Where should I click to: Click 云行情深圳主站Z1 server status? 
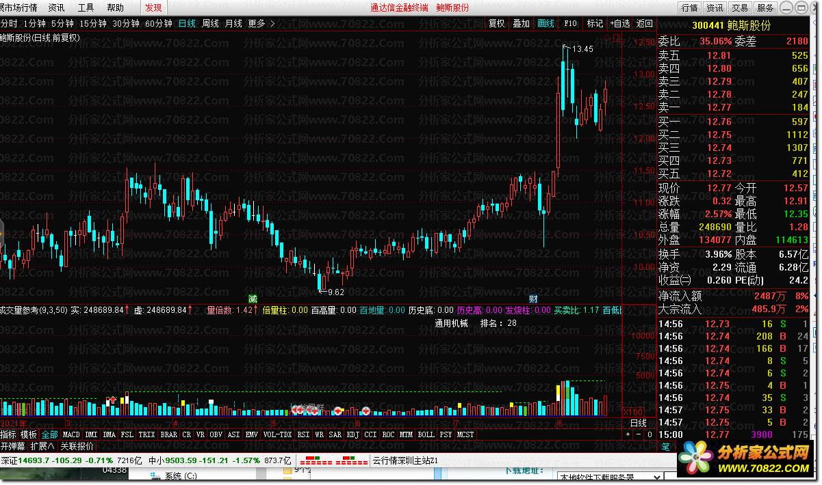(x=404, y=460)
